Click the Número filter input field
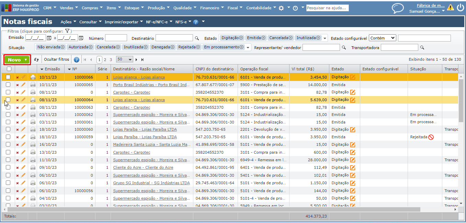466x223 pixels. pyautogui.click(x=116, y=38)
